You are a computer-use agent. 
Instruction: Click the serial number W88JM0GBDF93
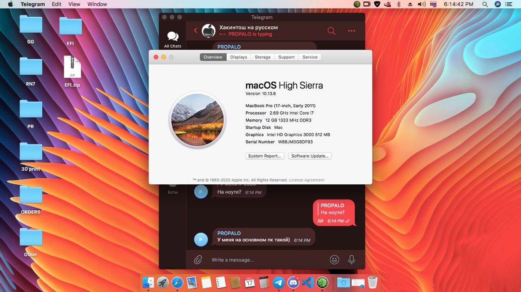(x=296, y=142)
